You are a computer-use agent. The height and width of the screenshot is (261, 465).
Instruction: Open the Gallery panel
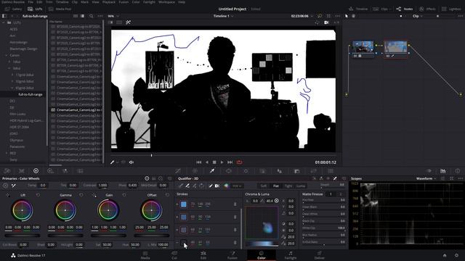click(x=13, y=9)
